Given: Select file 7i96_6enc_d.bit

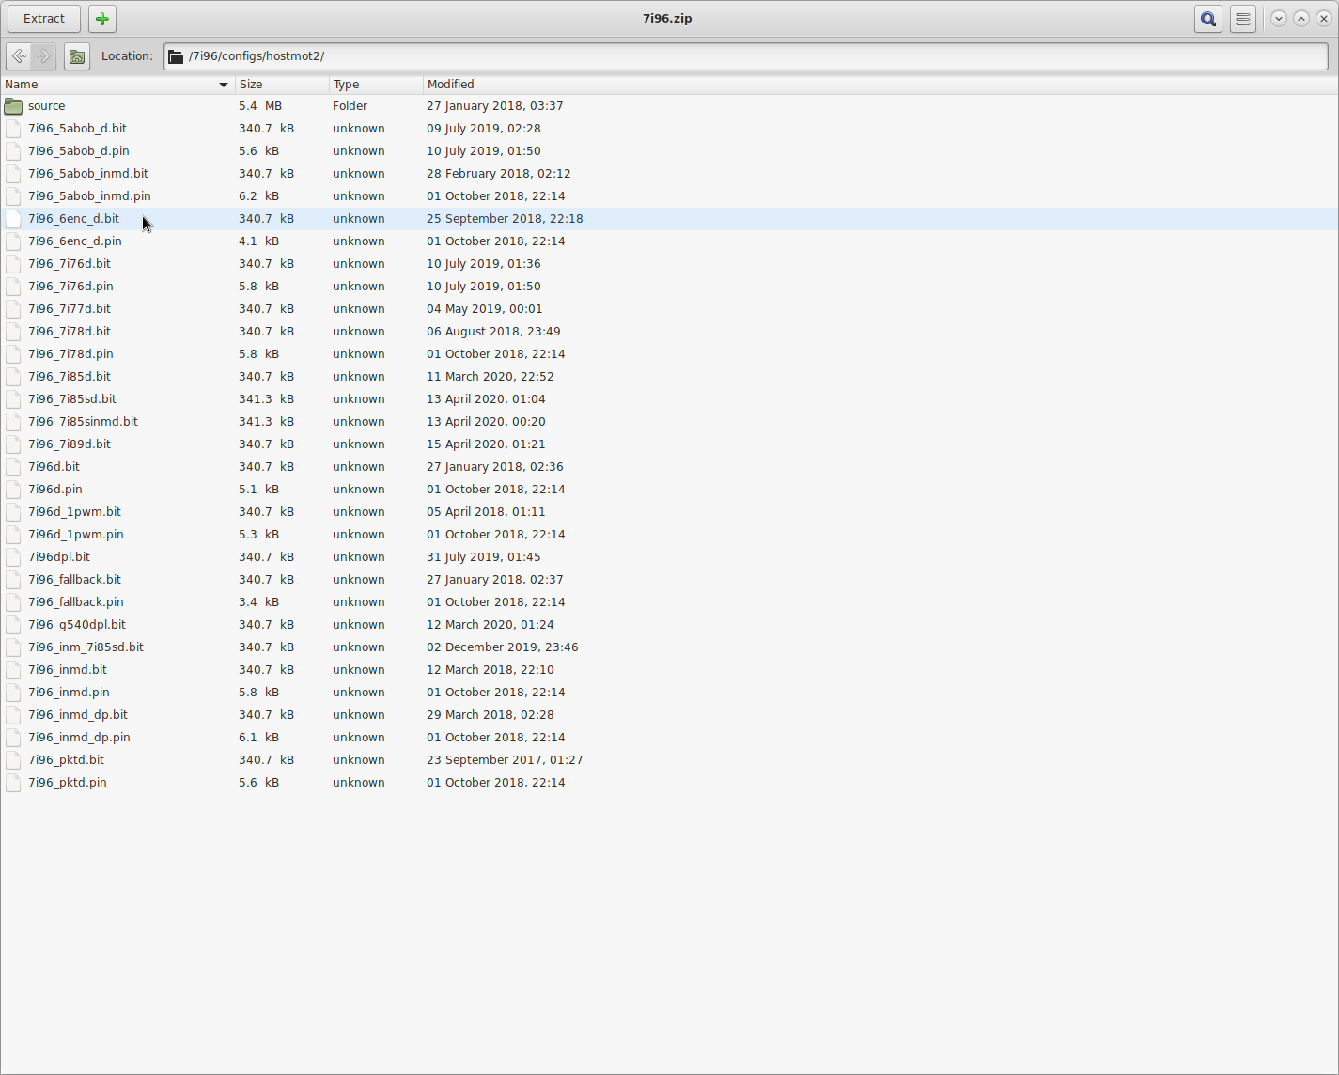Looking at the screenshot, I should [73, 219].
